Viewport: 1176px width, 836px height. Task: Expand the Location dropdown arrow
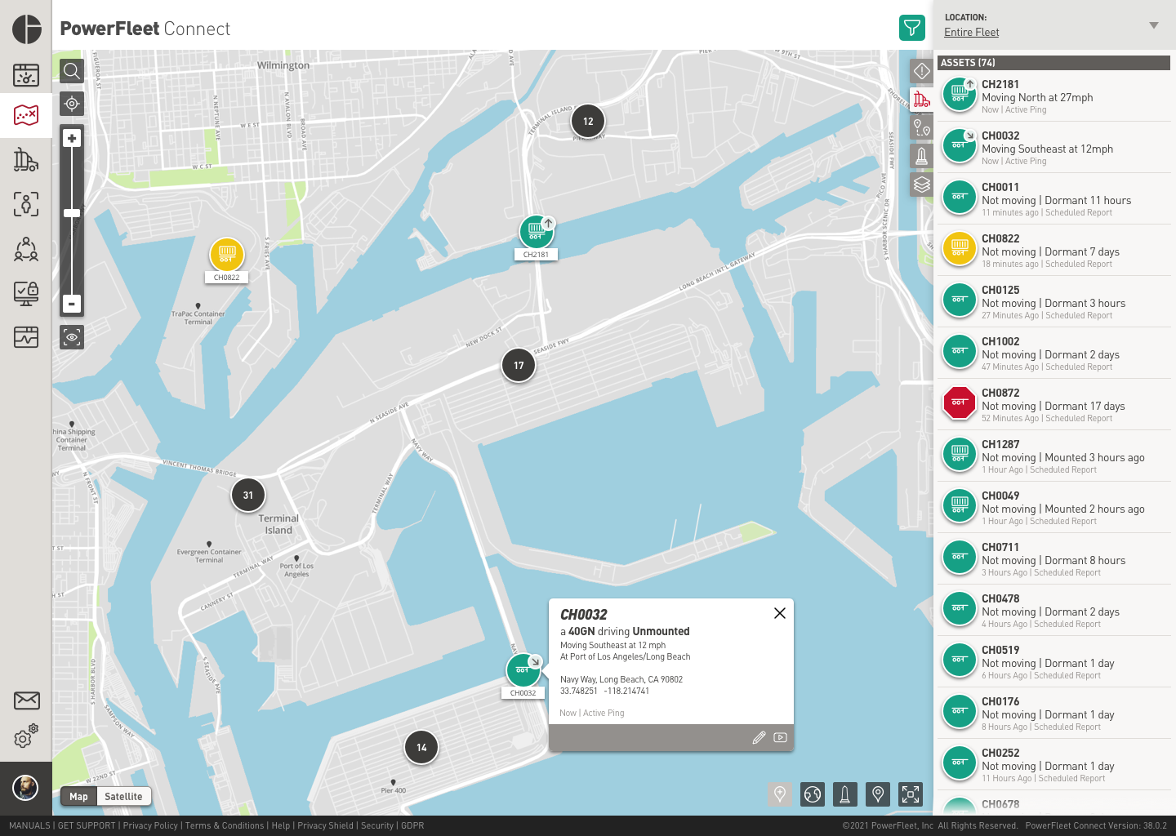(x=1154, y=25)
